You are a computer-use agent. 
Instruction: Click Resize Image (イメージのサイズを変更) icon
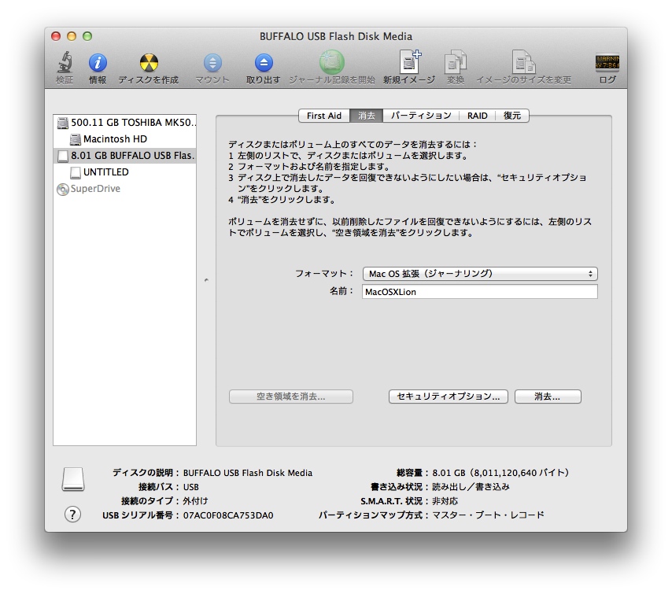[x=523, y=62]
